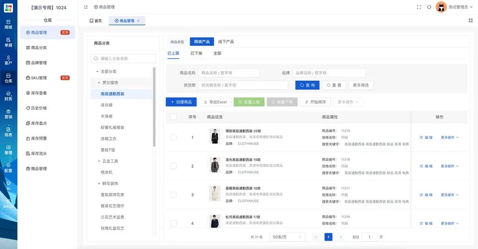
Task: Open the 管理 module icon
Action: coord(8,150)
